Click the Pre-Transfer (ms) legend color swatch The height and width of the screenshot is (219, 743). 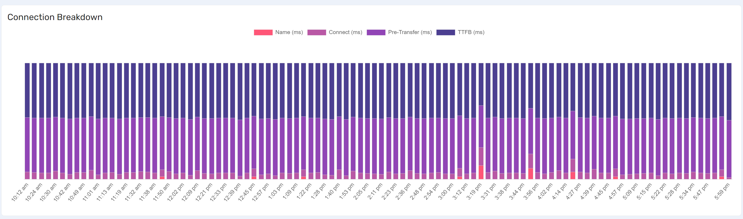click(376, 32)
